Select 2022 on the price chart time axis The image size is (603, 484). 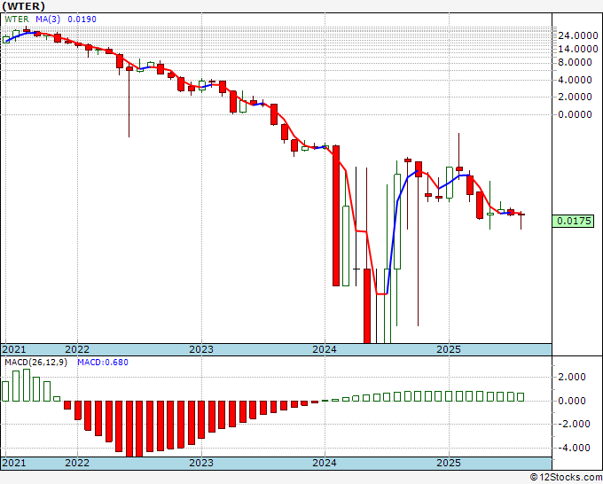pos(77,349)
